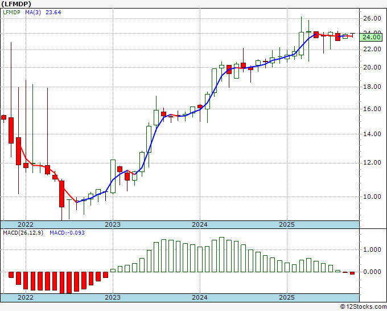The image size is (387, 311).
Task: Click the 16.00 price axis label
Action: 372,109
